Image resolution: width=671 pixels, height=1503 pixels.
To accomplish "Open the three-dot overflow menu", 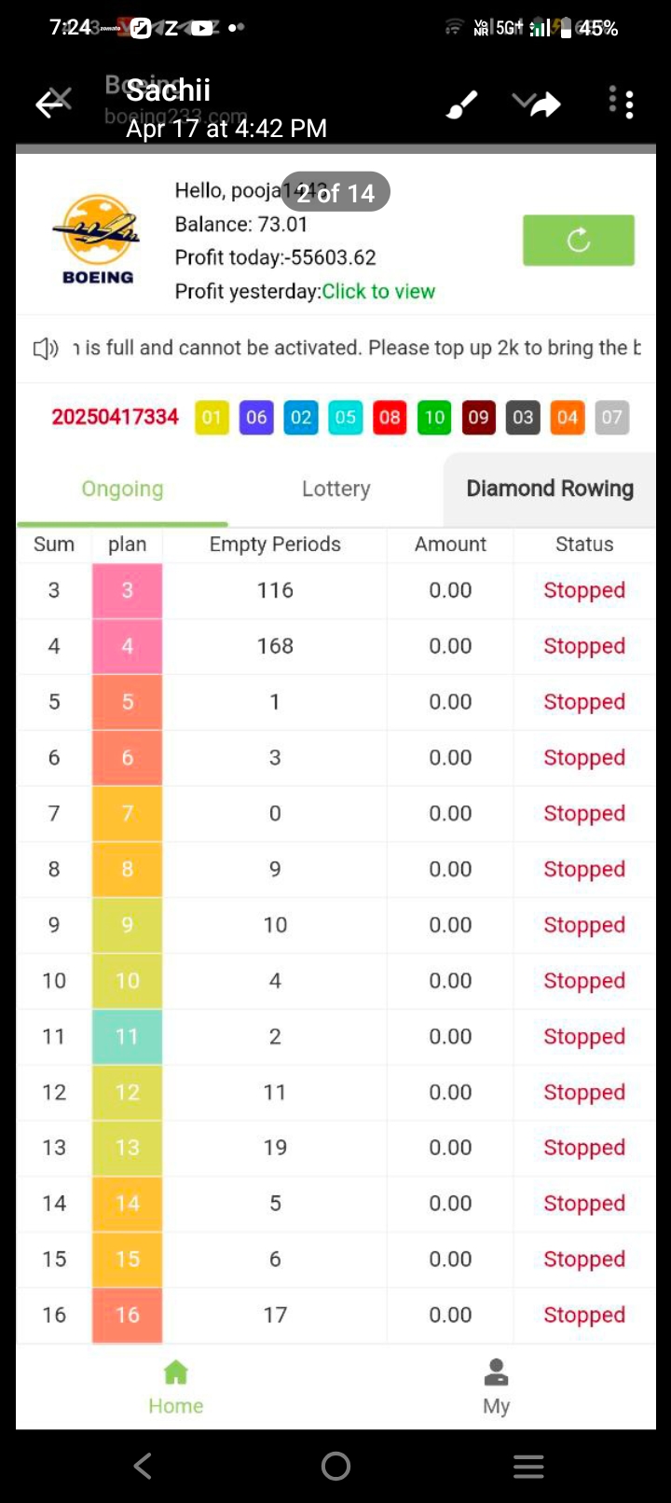I will point(622,103).
